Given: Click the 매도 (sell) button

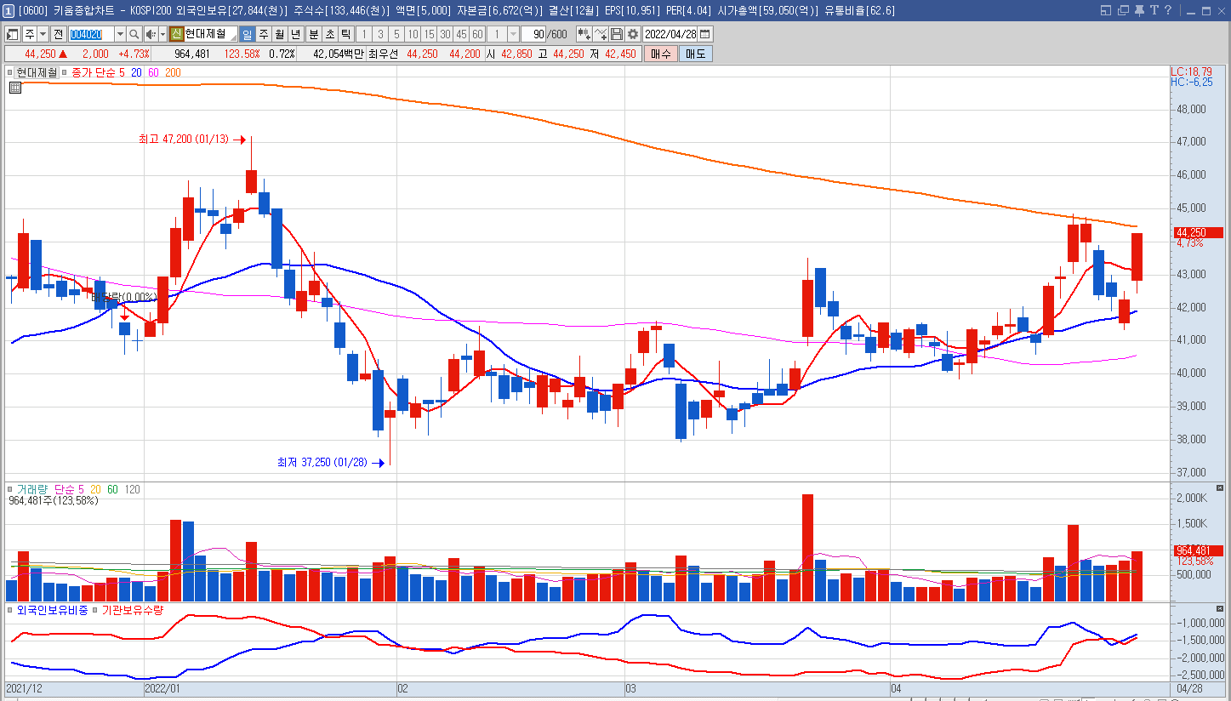Looking at the screenshot, I should point(695,54).
